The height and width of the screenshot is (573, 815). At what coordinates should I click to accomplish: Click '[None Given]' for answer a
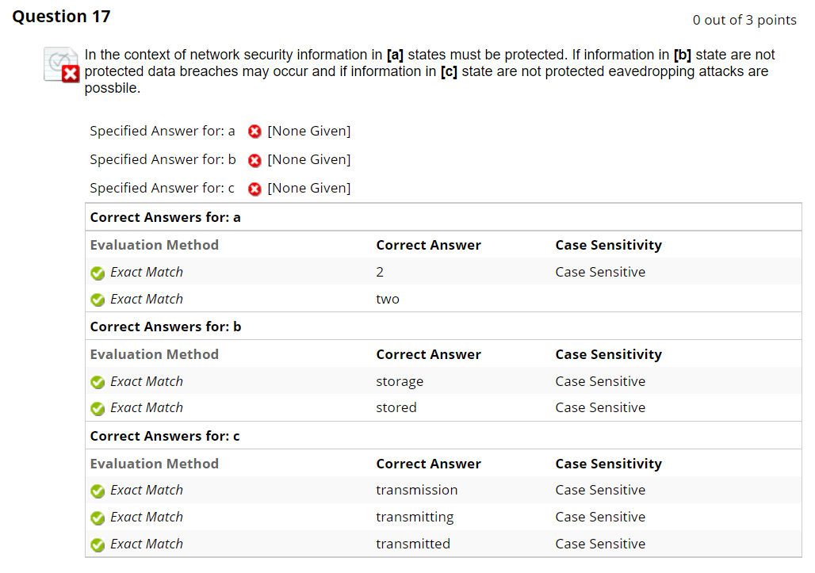(309, 131)
